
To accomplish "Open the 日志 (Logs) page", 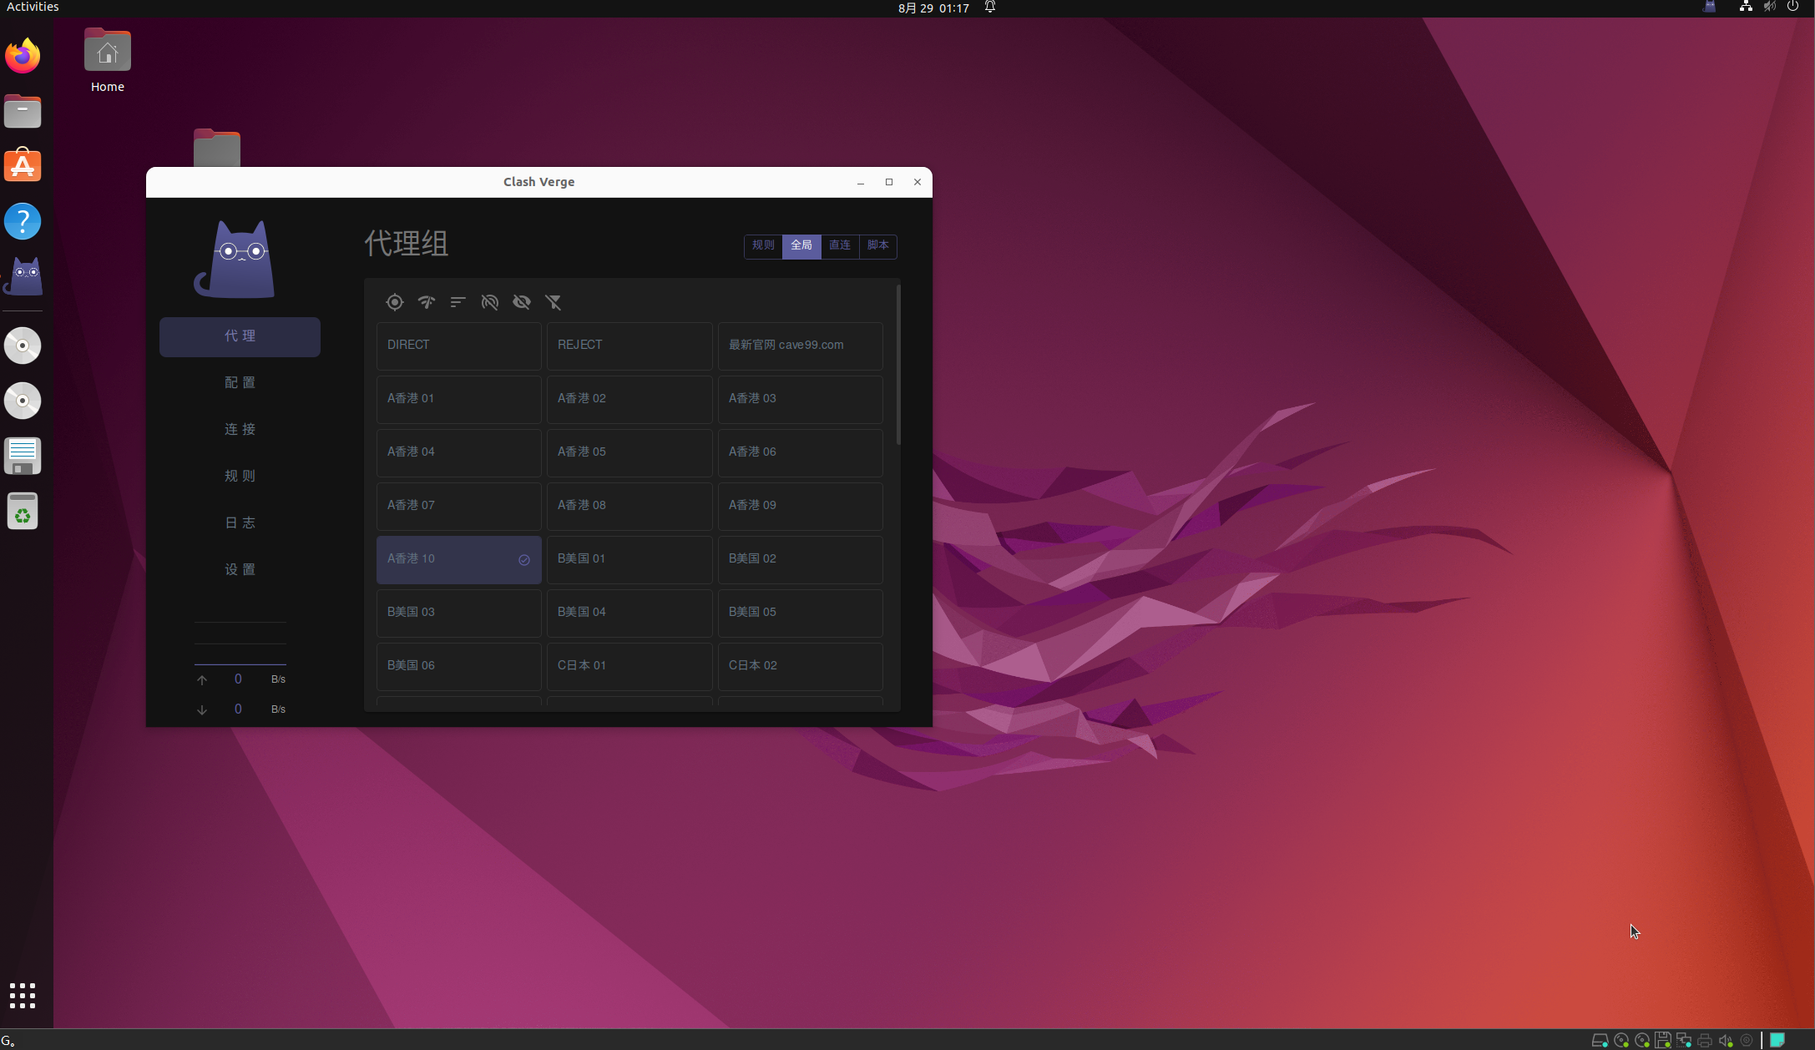I will coord(240,522).
